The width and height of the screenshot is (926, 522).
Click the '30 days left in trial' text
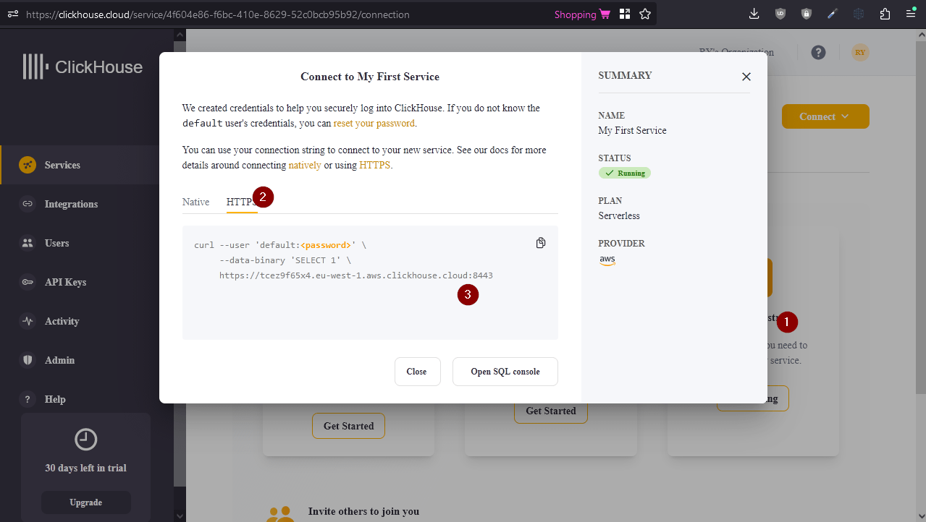pyautogui.click(x=85, y=468)
